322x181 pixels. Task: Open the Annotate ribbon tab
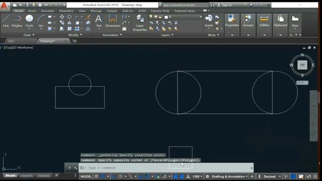47,11
